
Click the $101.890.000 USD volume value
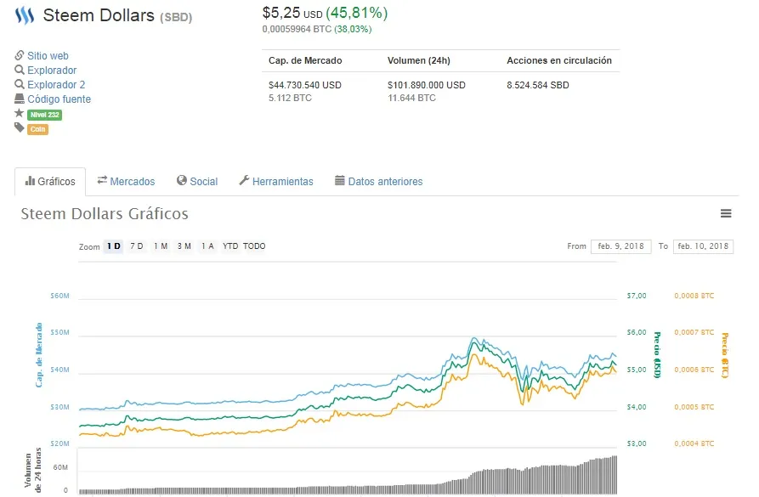tap(427, 85)
